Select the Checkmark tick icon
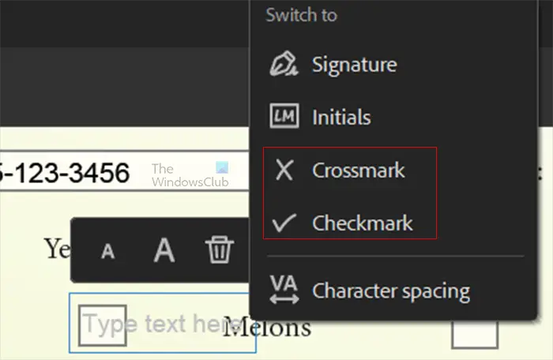This screenshot has height=360, width=553. click(284, 223)
